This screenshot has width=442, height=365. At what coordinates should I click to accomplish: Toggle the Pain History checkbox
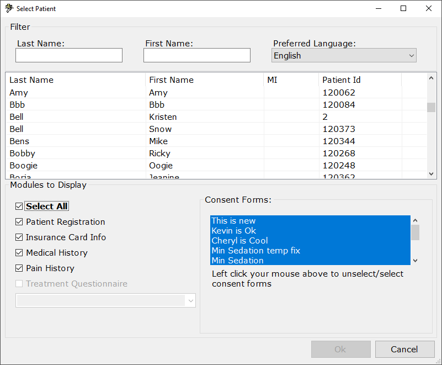[x=19, y=268]
